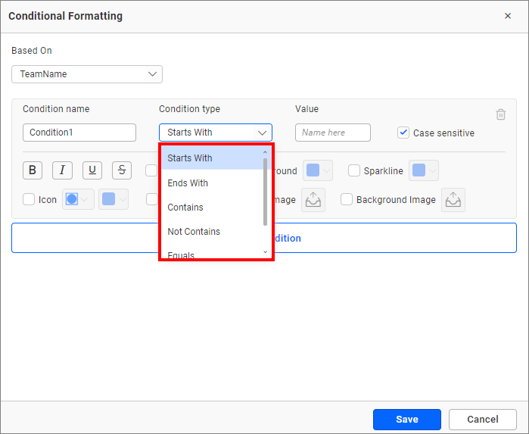Save the conditional formatting
The height and width of the screenshot is (434, 529).
[406, 420]
